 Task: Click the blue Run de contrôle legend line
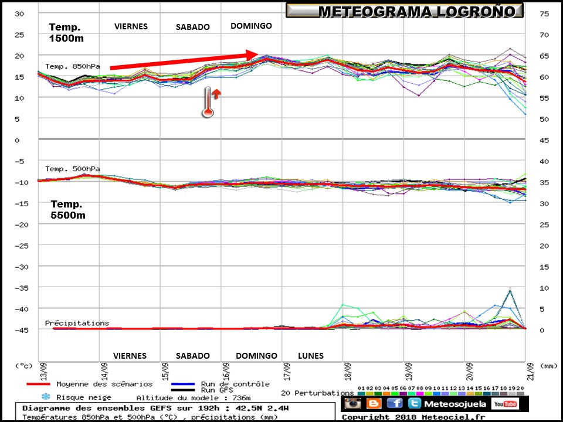point(183,384)
